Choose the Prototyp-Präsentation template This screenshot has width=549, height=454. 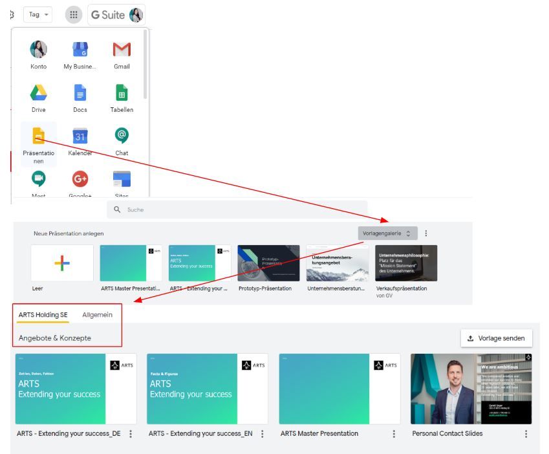click(268, 263)
